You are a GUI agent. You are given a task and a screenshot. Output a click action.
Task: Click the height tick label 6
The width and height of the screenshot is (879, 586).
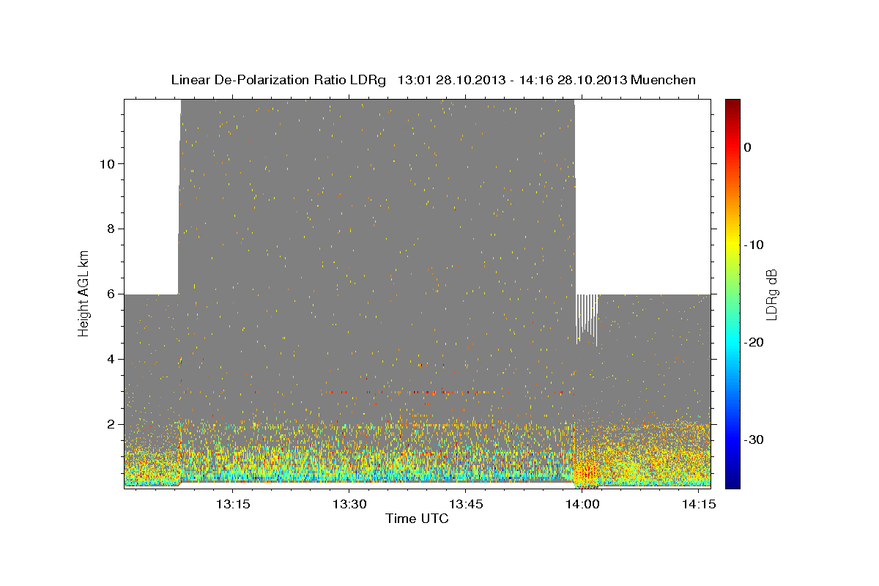110,294
